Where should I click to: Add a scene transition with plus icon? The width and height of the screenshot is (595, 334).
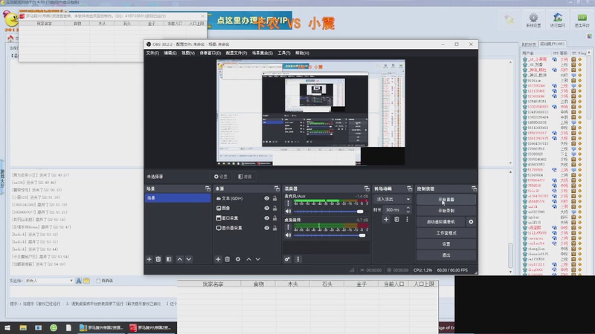[x=386, y=219]
